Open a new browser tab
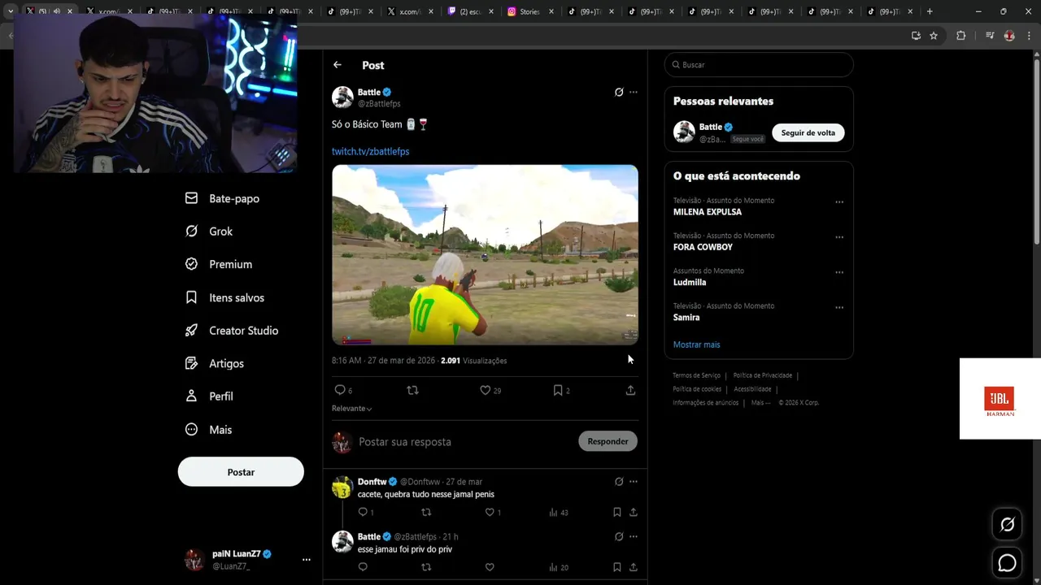This screenshot has width=1041, height=585. pyautogui.click(x=930, y=11)
